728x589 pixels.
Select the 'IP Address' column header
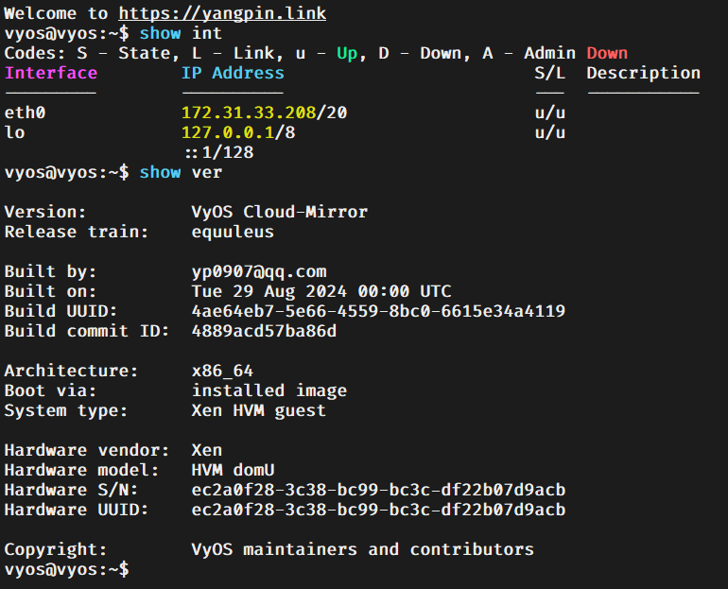click(x=233, y=73)
